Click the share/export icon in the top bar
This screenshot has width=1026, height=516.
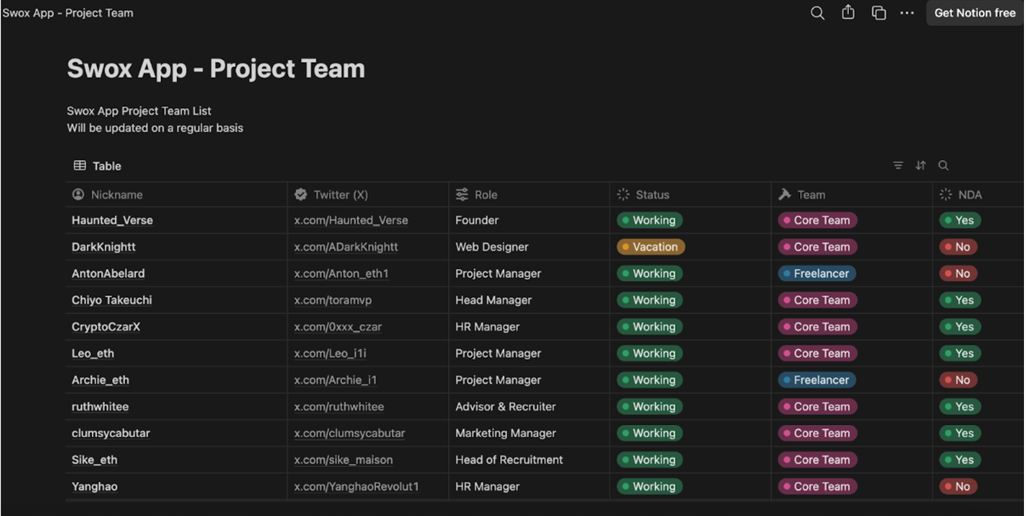coord(848,13)
